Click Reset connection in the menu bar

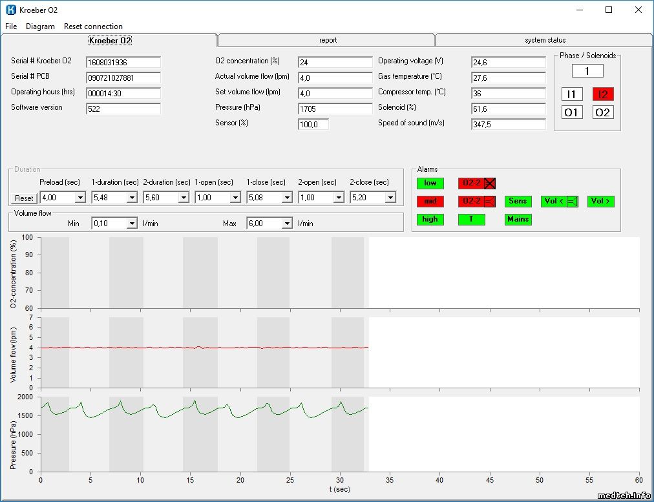tap(93, 26)
